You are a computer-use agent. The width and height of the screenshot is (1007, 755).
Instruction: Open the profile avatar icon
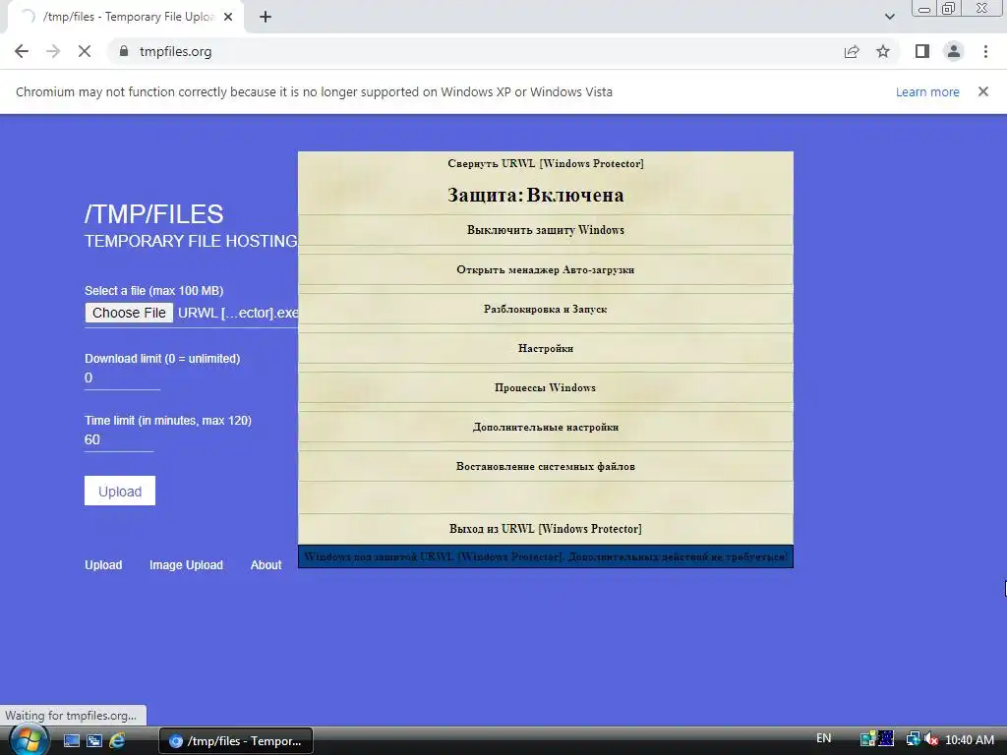coord(954,51)
